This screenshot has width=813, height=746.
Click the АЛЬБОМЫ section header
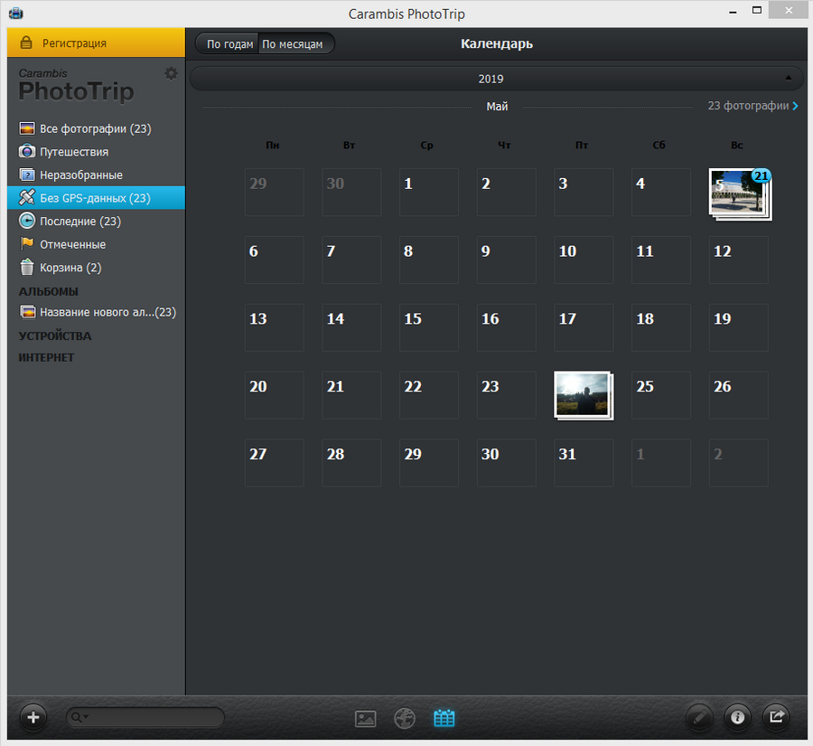(x=48, y=292)
